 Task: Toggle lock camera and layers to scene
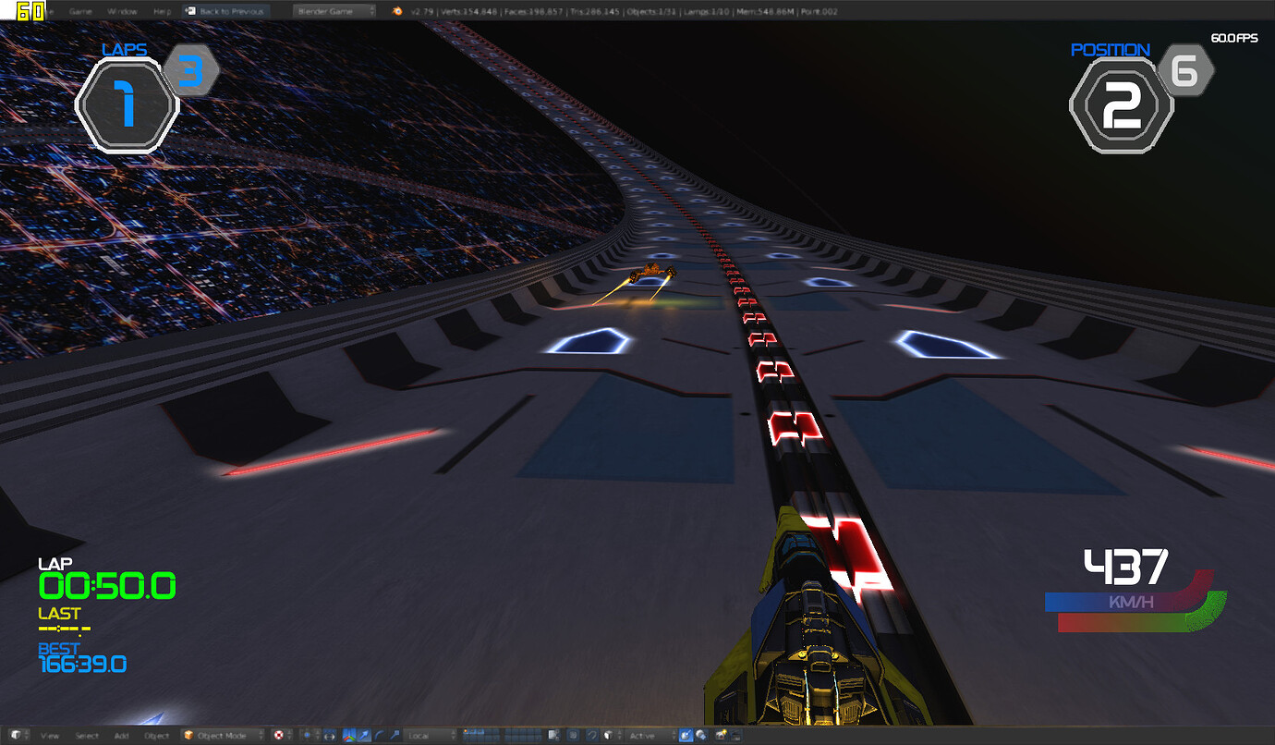tap(553, 736)
